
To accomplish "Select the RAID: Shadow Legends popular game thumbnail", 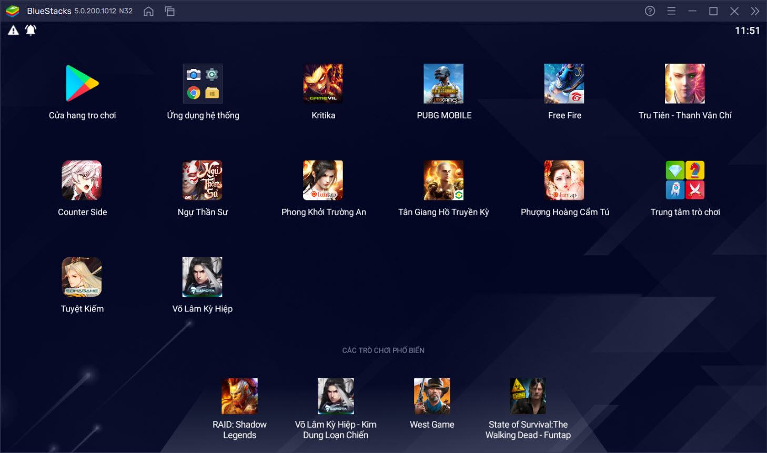I will (x=239, y=396).
